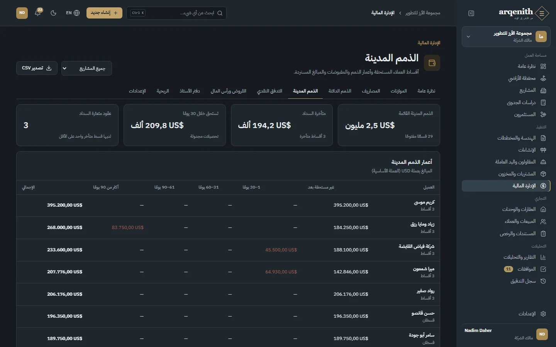
Task: Open الإعدادات gear in the sidebar
Action: (506, 314)
